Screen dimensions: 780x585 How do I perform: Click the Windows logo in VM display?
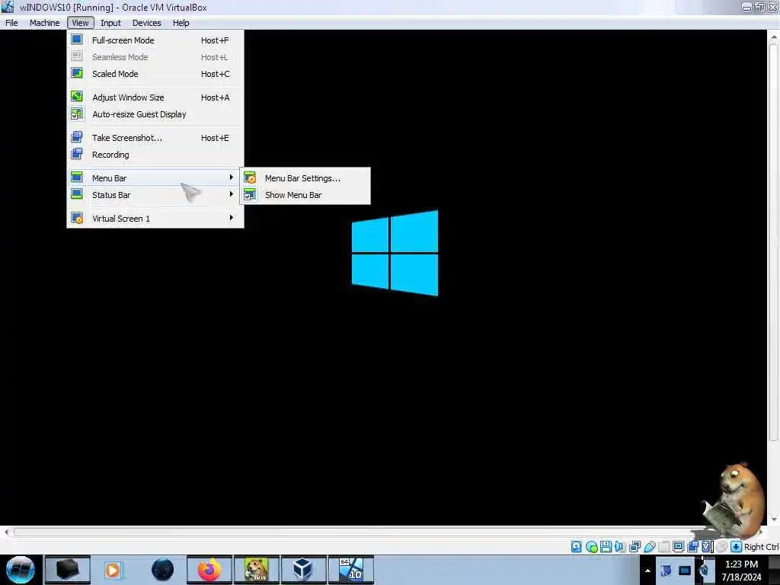[x=395, y=253]
